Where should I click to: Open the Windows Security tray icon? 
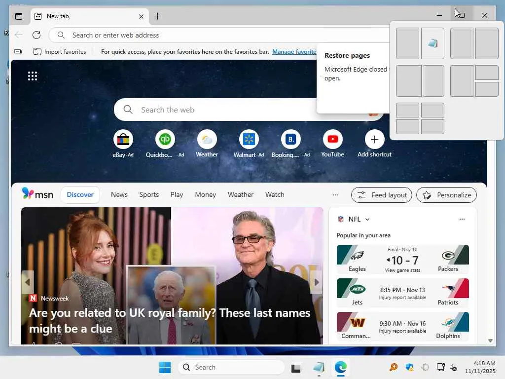[x=410, y=367]
